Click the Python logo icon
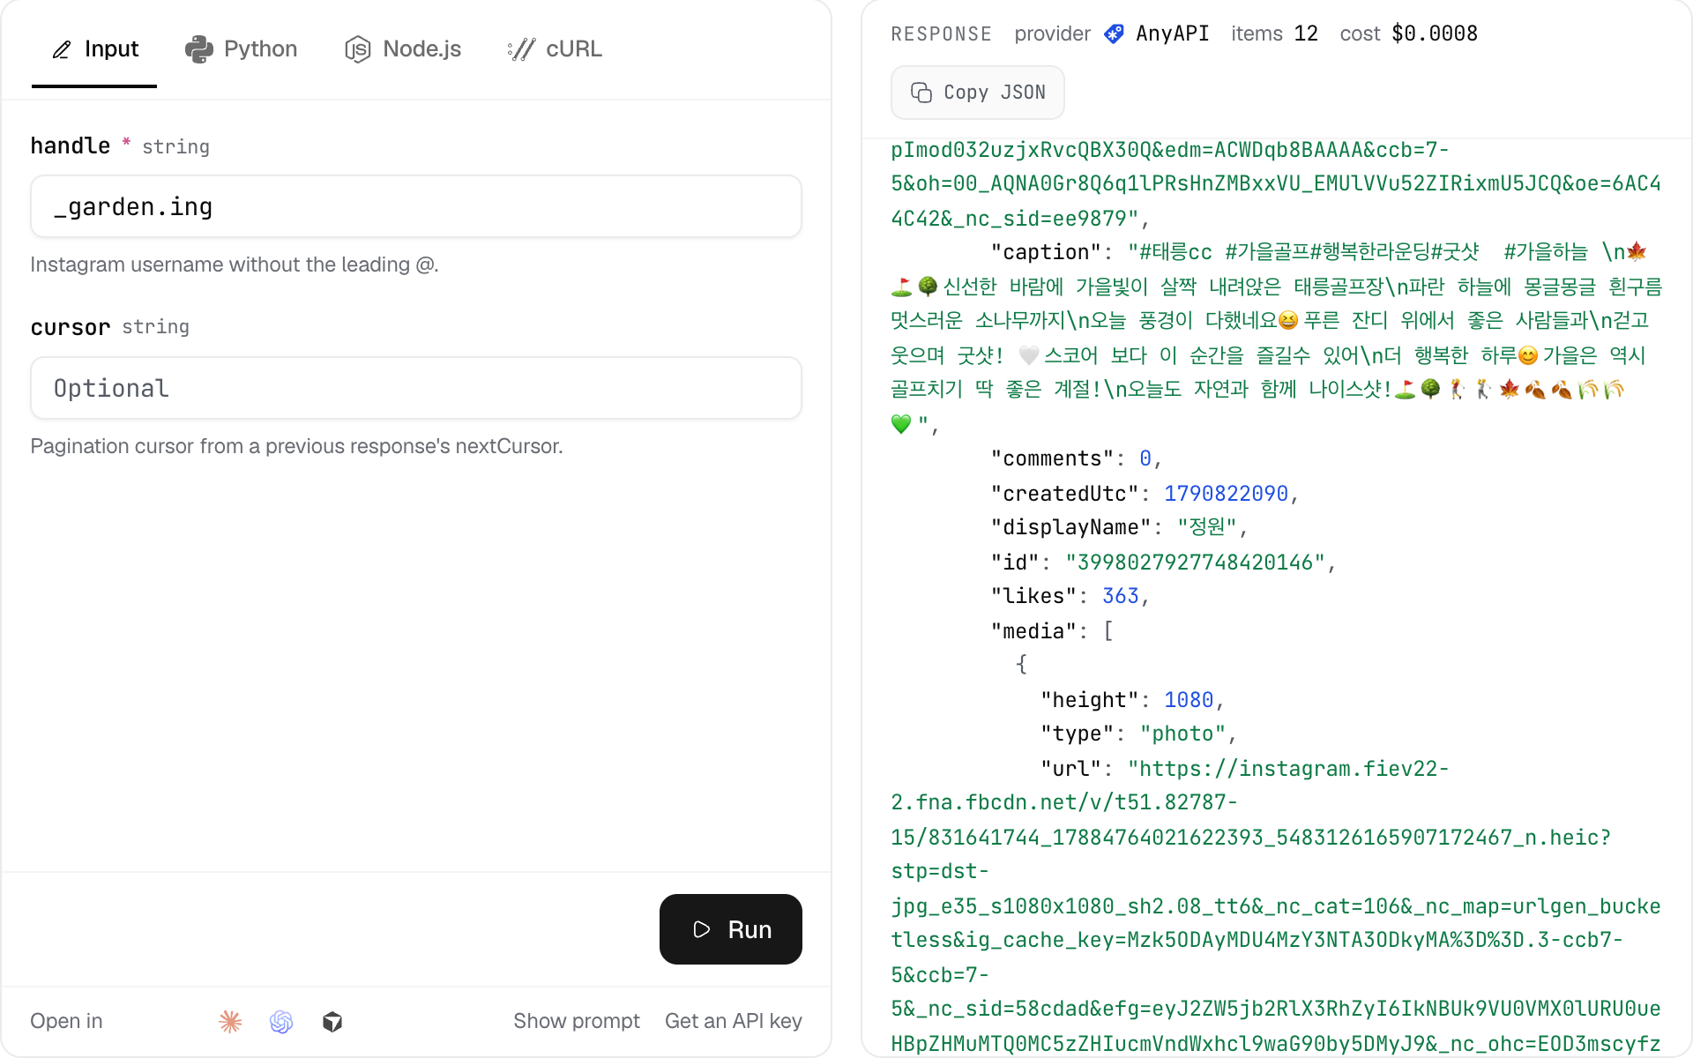 198,49
